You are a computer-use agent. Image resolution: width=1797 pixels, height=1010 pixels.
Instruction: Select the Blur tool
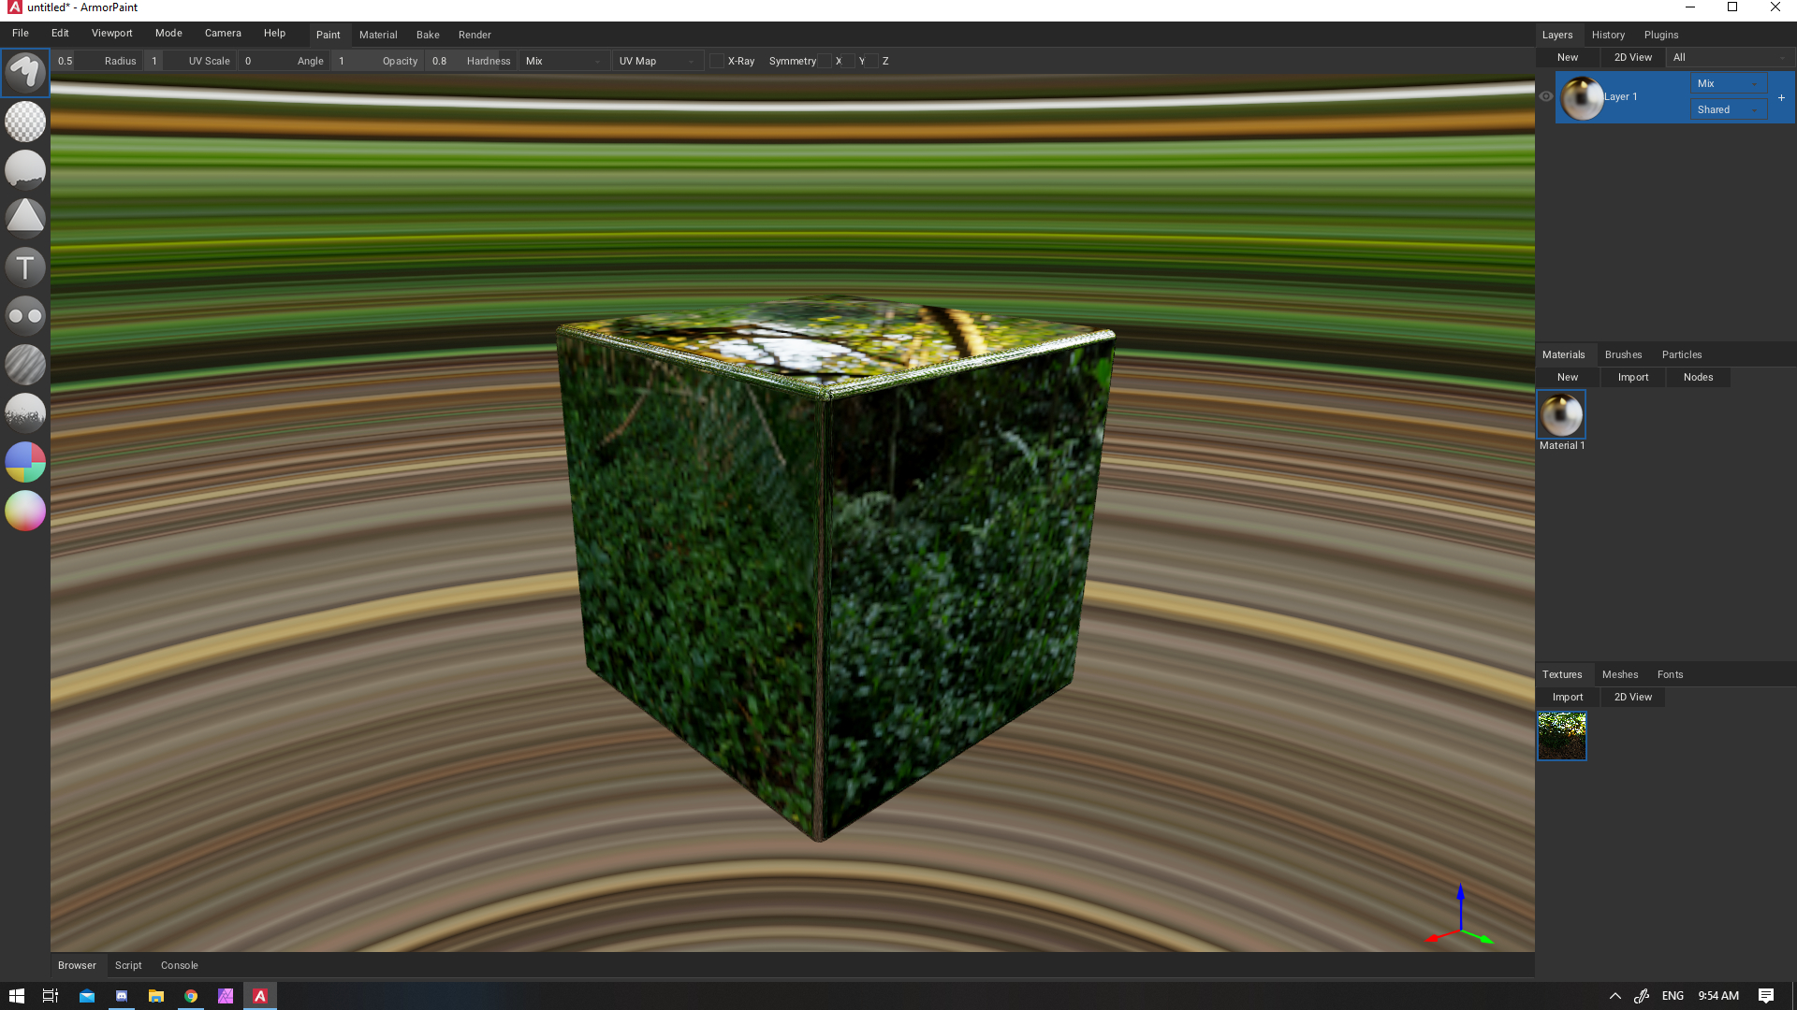tap(25, 365)
